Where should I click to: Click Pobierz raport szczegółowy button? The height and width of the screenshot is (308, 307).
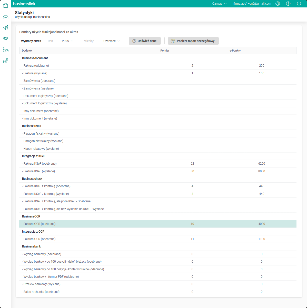click(x=193, y=41)
